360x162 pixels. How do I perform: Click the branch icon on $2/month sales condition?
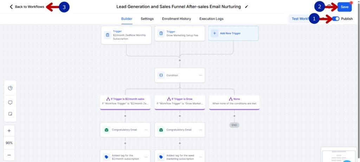pyautogui.click(x=108, y=99)
